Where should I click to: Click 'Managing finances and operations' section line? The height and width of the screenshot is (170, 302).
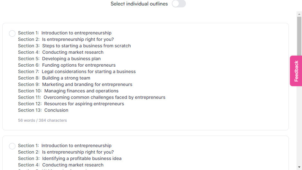pyautogui.click(x=81, y=91)
